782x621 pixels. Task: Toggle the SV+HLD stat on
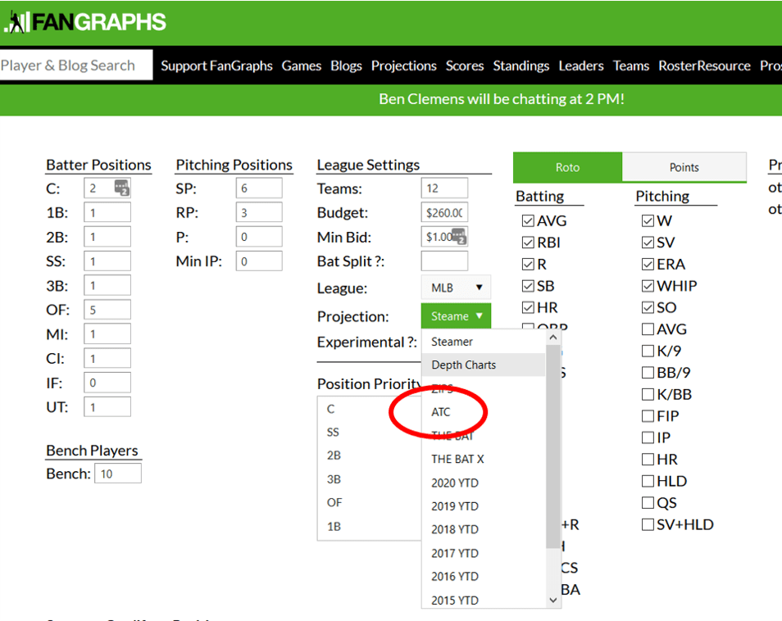[x=647, y=524]
